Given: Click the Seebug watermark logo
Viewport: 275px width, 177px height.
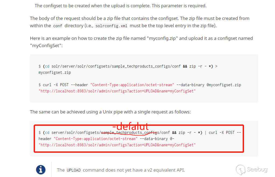Looking at the screenshot, I should (252, 170).
